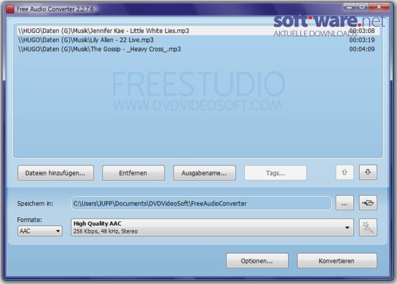
Task: Click the Entfernen button
Action: (133, 173)
